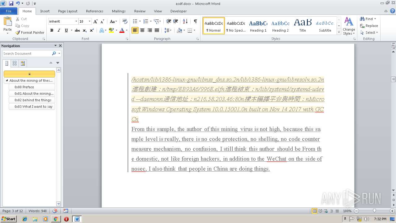Click the Save icon in quick access toolbar
Image resolution: width=396 pixels, height=223 pixels.
[11, 3]
